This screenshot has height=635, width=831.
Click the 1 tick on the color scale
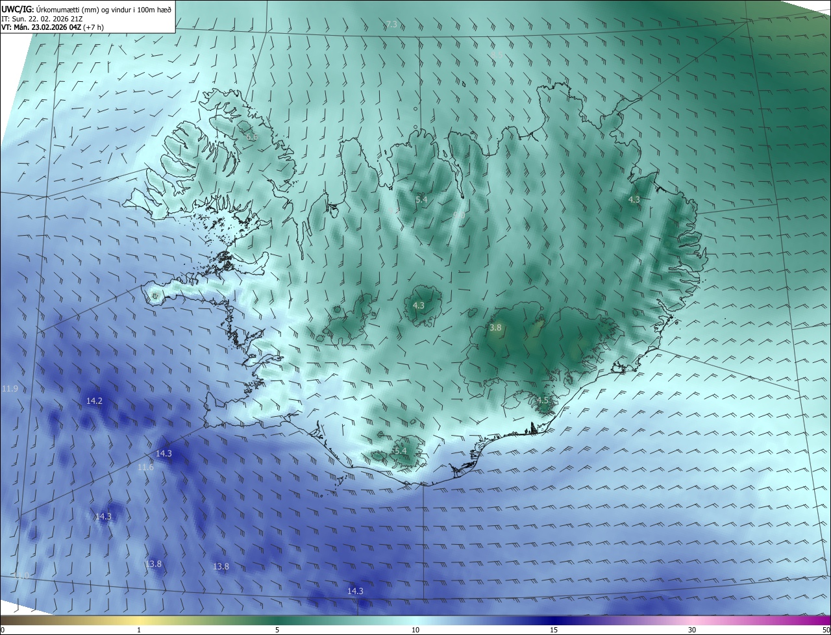(x=139, y=630)
